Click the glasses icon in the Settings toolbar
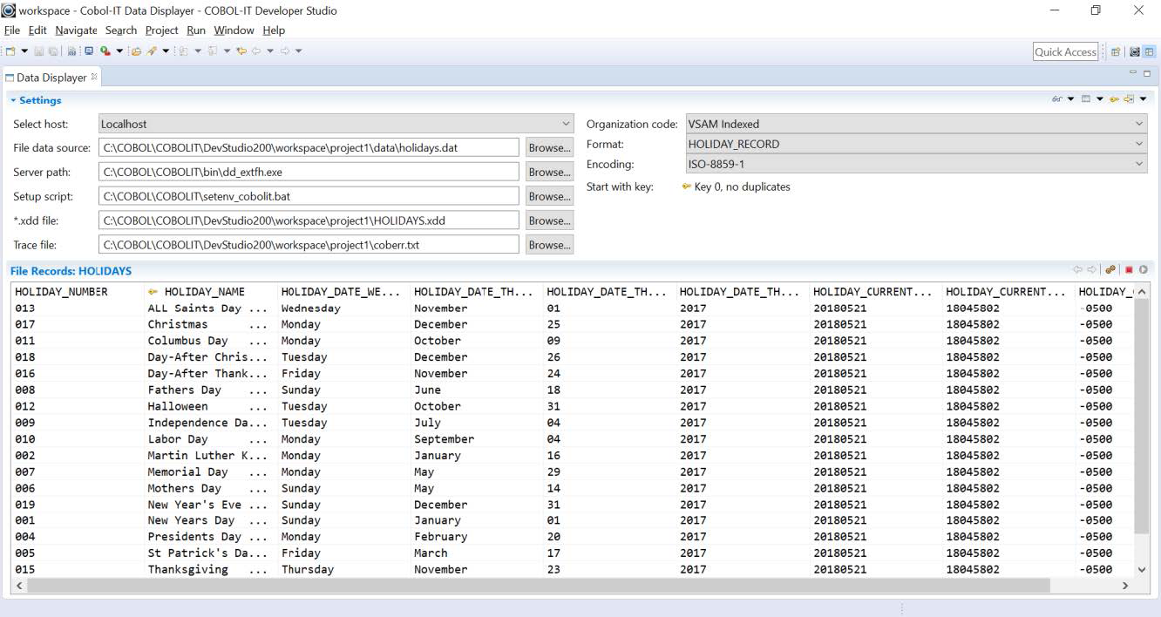This screenshot has height=617, width=1161. (x=1057, y=99)
